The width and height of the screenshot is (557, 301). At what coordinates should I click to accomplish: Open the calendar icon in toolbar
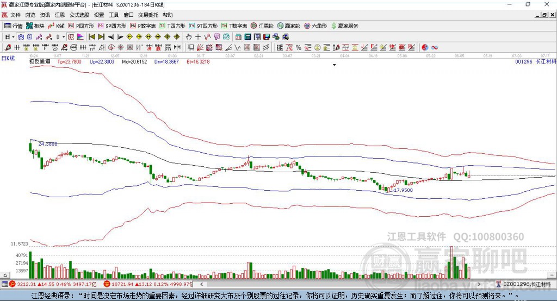point(238,36)
